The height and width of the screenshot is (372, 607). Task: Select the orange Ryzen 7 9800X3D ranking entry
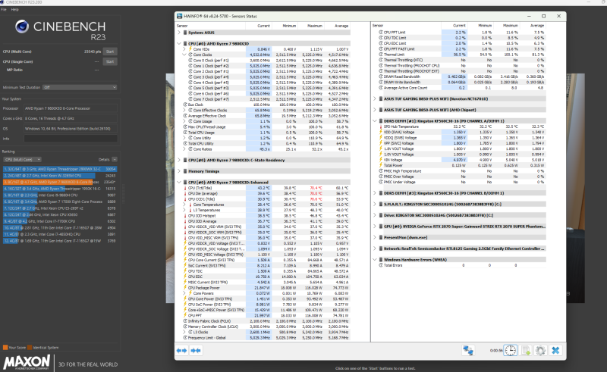(60, 182)
